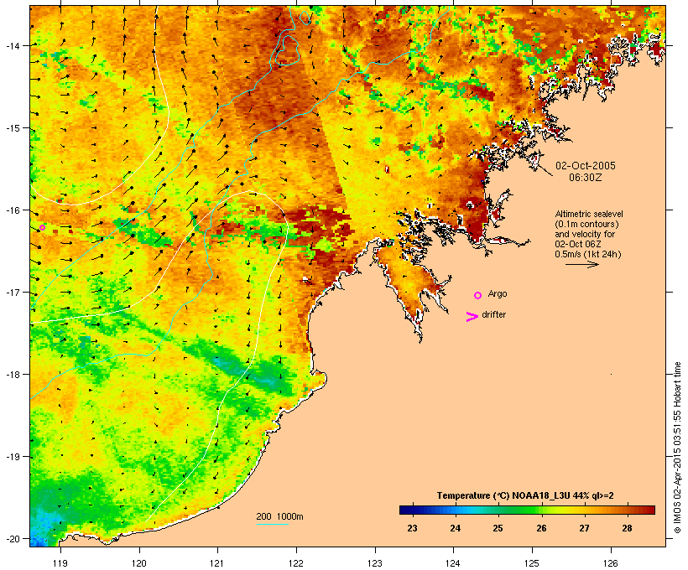Click the 0.5m/s velocity scale arrow
Image resolution: width=688 pixels, height=570 pixels.
(581, 264)
